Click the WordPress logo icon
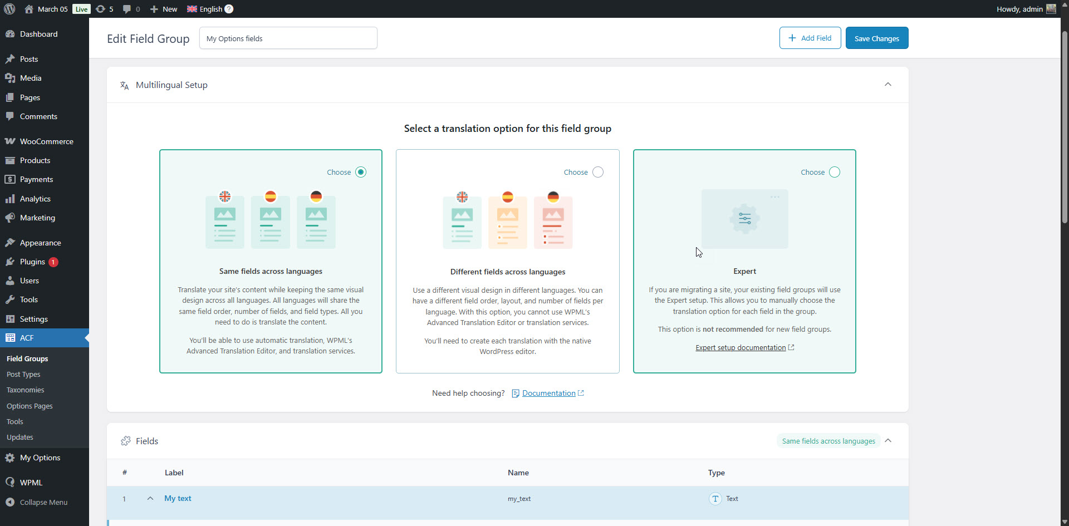This screenshot has height=526, width=1069. click(x=9, y=9)
